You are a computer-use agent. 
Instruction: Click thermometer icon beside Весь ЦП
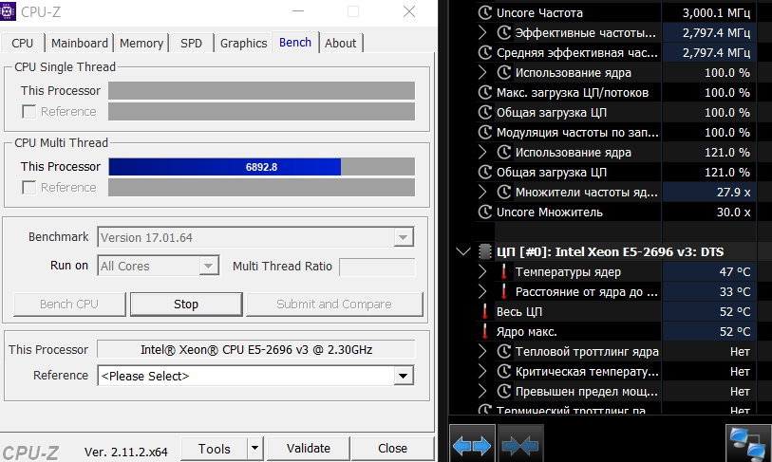tap(485, 311)
